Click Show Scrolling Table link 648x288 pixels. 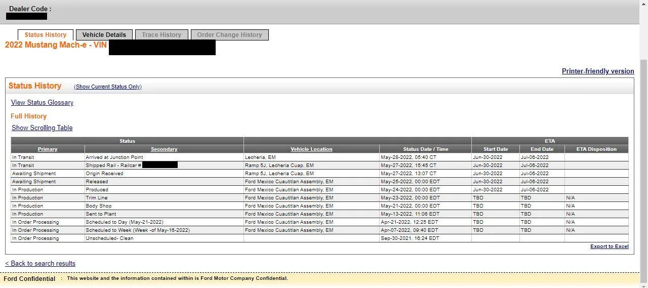pos(42,128)
